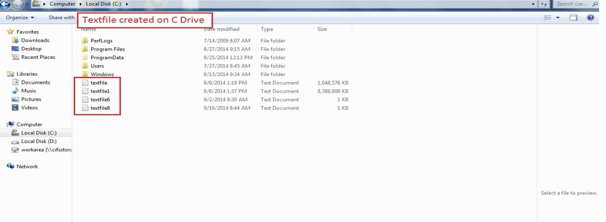The image size is (606, 222).
Task: Click Computer in the address breadcrumb
Action: click(x=62, y=4)
